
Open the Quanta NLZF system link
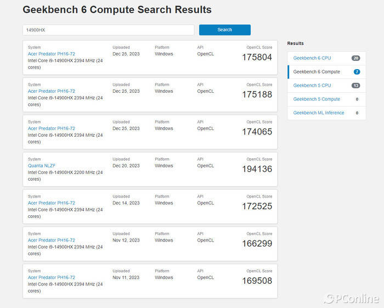[42, 166]
